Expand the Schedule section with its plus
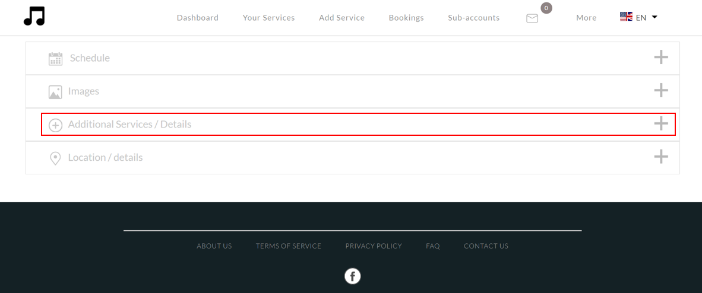 (x=661, y=58)
